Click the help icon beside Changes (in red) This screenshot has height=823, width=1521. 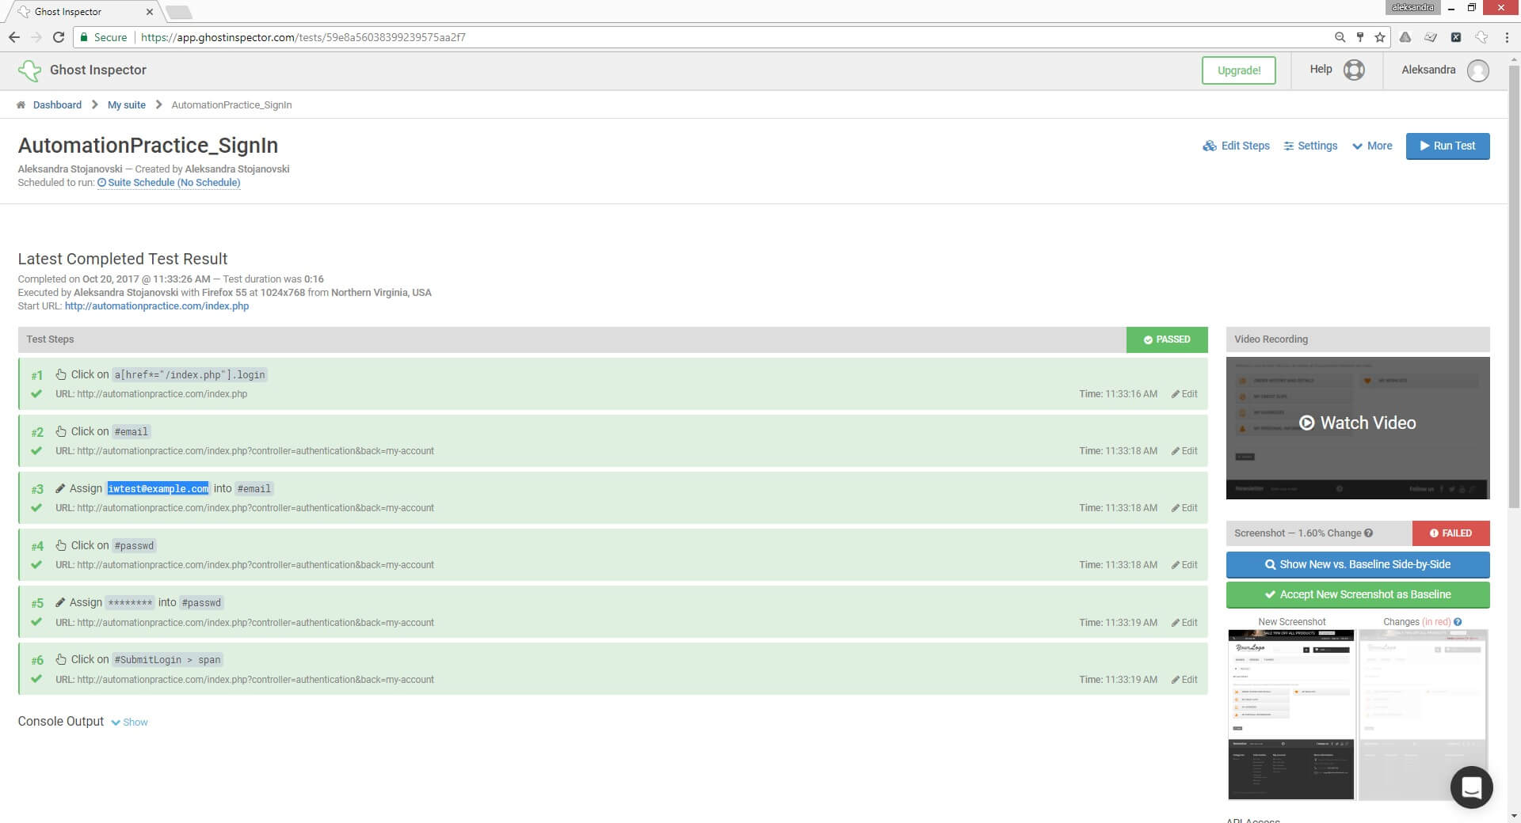(x=1458, y=622)
